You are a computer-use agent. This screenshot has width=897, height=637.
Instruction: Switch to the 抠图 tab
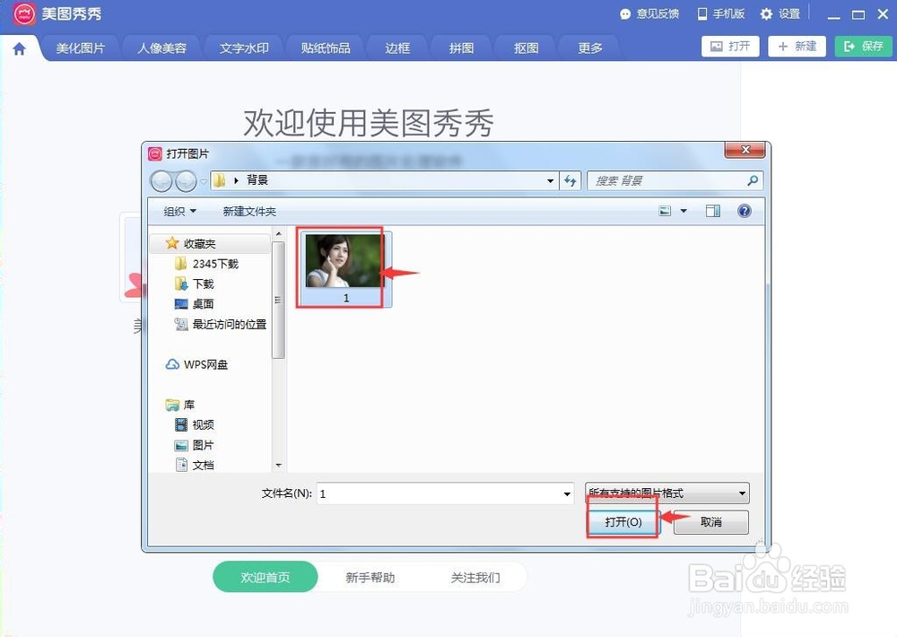[525, 48]
